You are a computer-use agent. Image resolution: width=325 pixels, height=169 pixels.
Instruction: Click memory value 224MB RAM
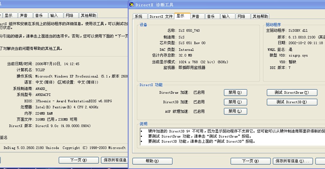44,113
